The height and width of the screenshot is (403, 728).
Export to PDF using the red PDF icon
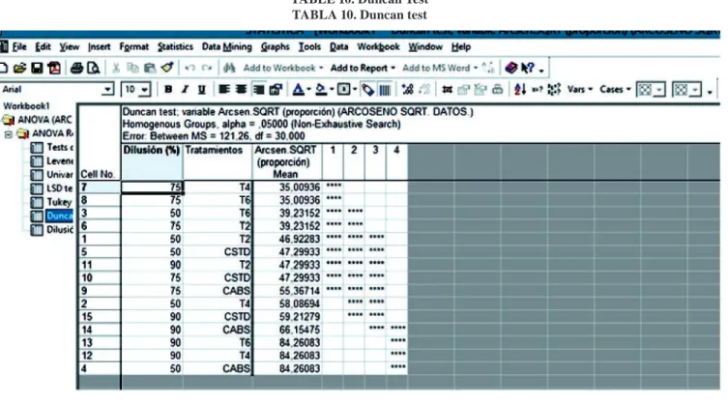tap(54, 69)
